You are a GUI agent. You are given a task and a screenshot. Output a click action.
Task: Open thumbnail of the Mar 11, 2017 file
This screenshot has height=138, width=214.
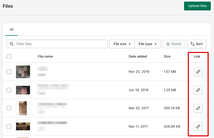click(x=23, y=127)
